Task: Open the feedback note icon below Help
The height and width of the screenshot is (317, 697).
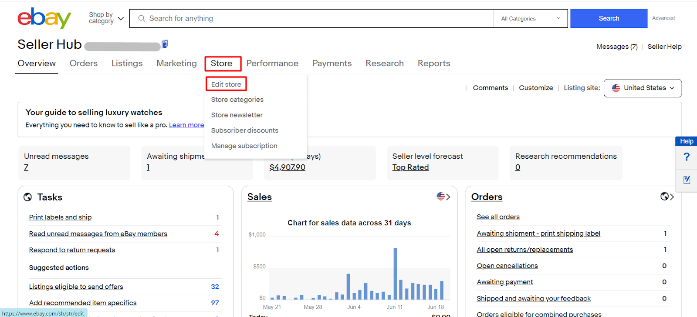Action: [687, 180]
